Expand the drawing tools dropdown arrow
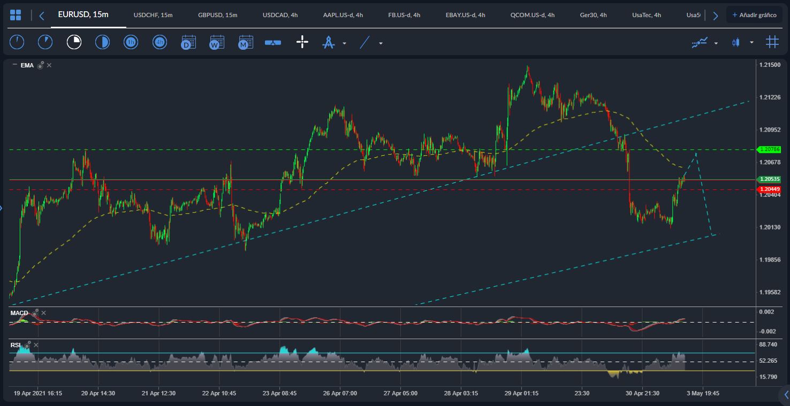 click(344, 43)
